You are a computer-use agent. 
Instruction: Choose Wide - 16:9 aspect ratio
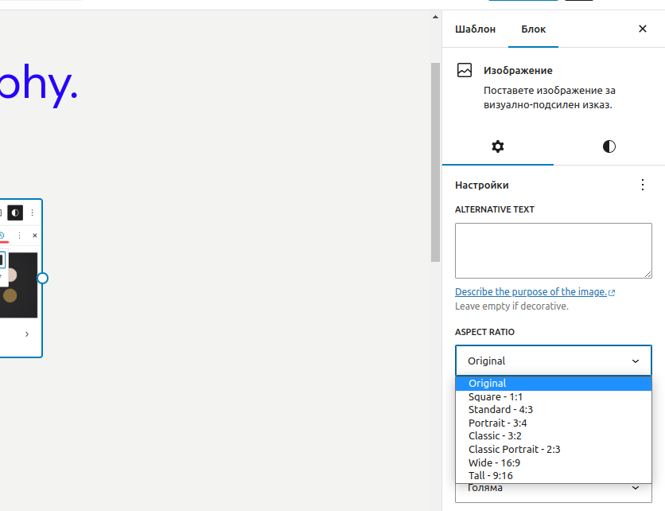pos(495,462)
